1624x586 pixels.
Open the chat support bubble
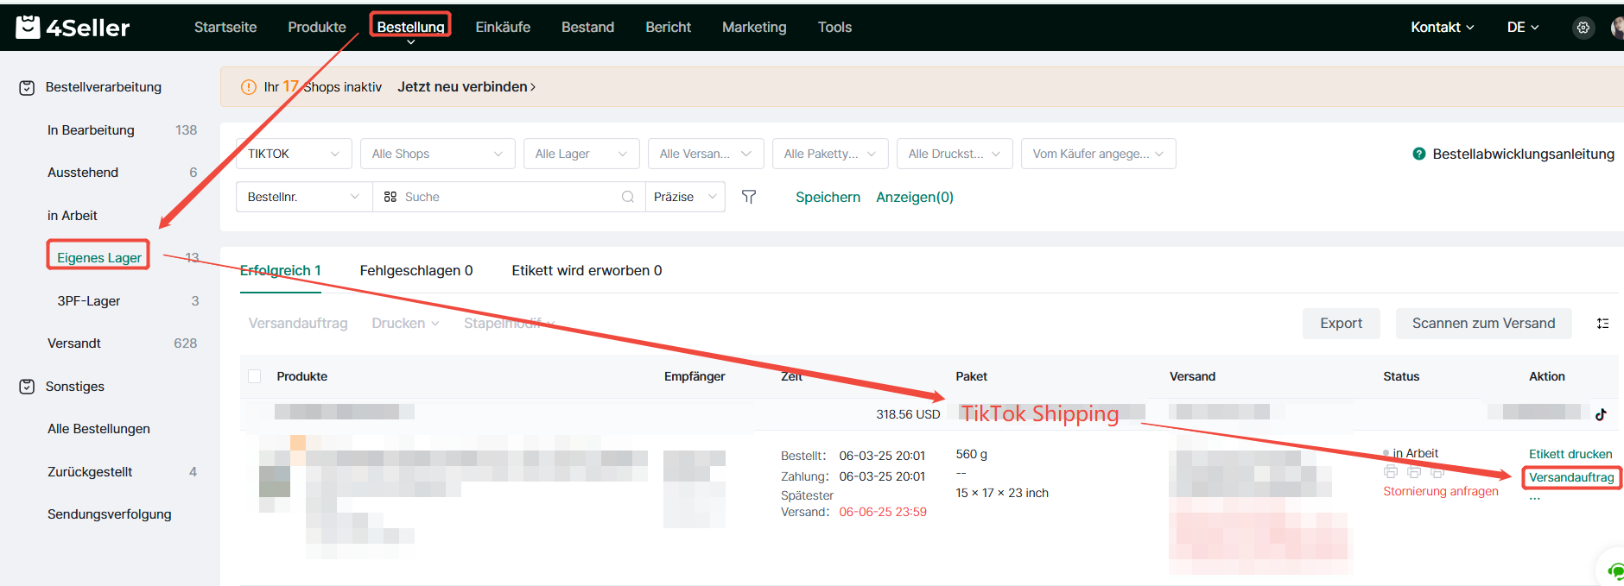tap(1614, 570)
